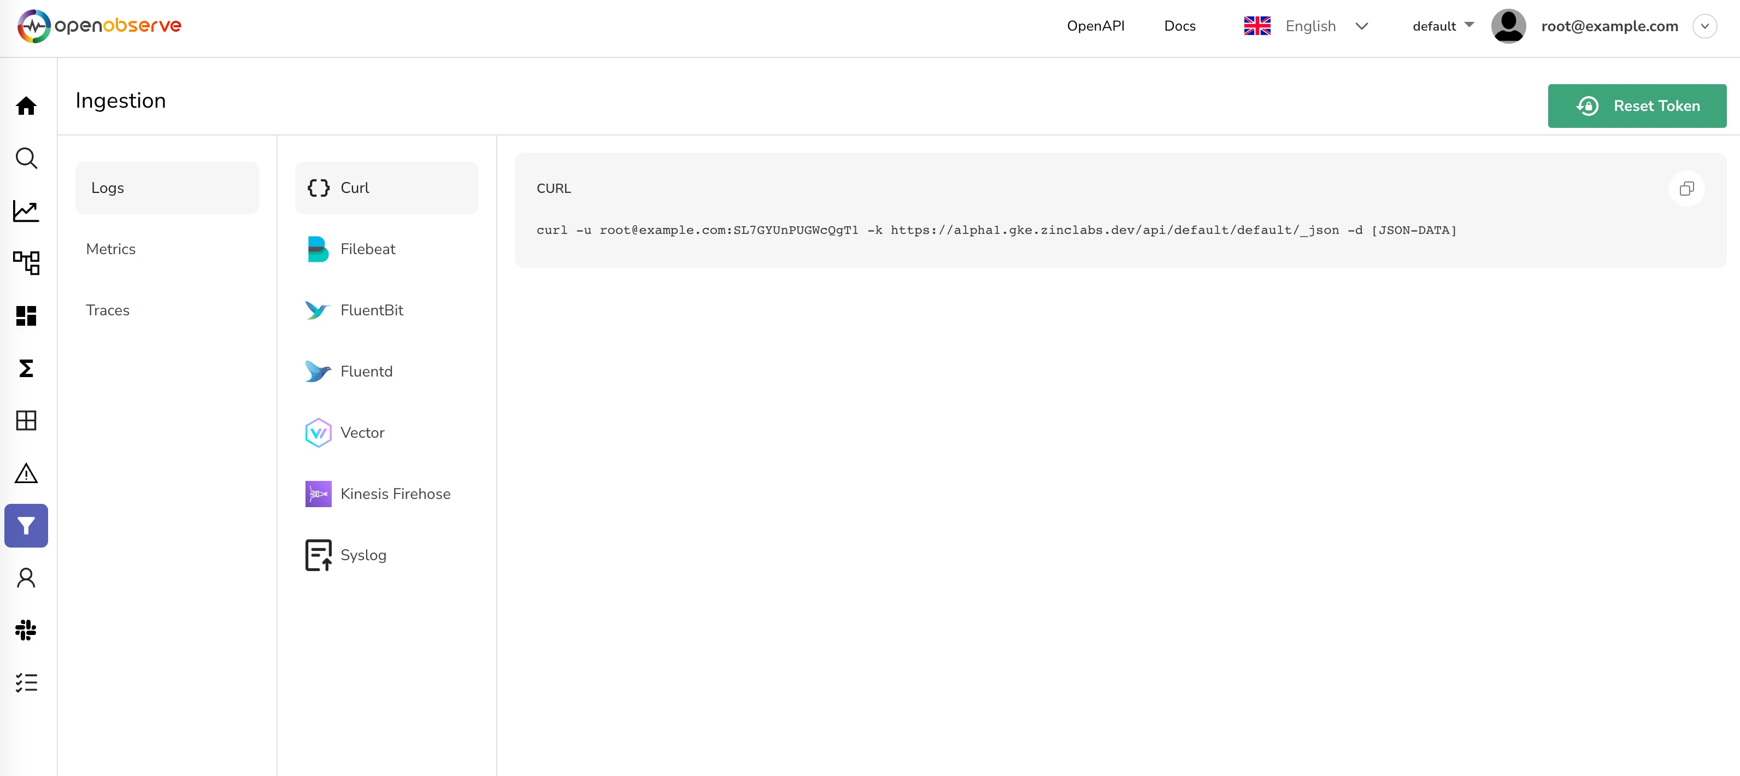Copy the CURL command to the clipboard

coord(1686,189)
